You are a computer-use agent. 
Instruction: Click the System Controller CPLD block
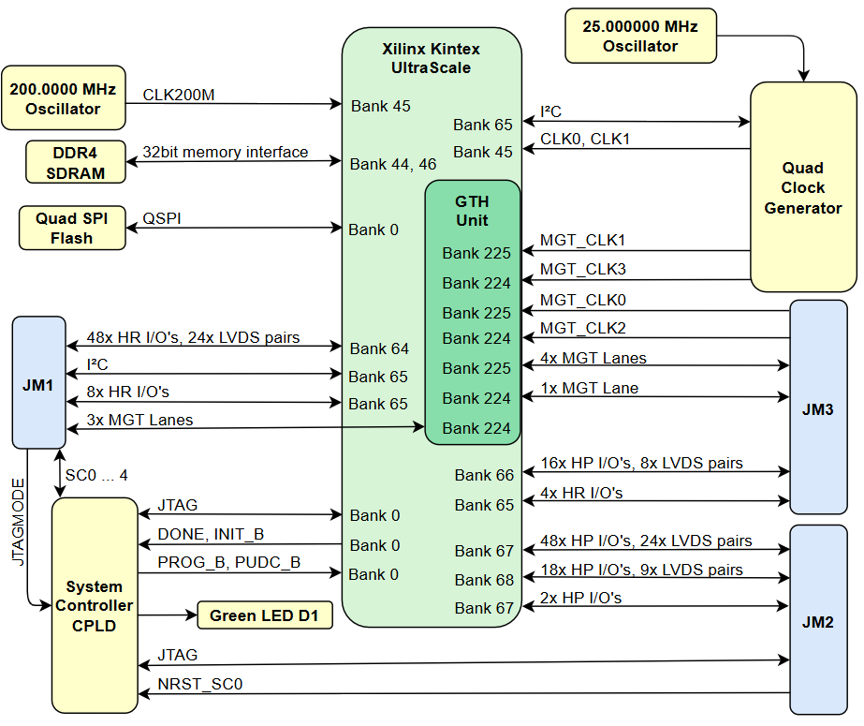[94, 606]
